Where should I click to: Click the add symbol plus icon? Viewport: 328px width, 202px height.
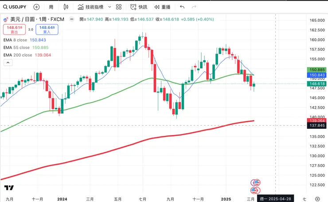coord(36,7)
